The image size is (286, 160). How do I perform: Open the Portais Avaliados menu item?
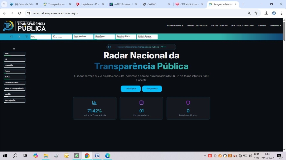tap(175, 26)
